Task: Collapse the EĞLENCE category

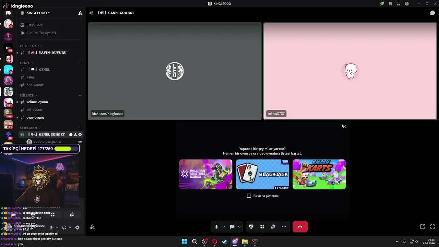Action: [28, 95]
